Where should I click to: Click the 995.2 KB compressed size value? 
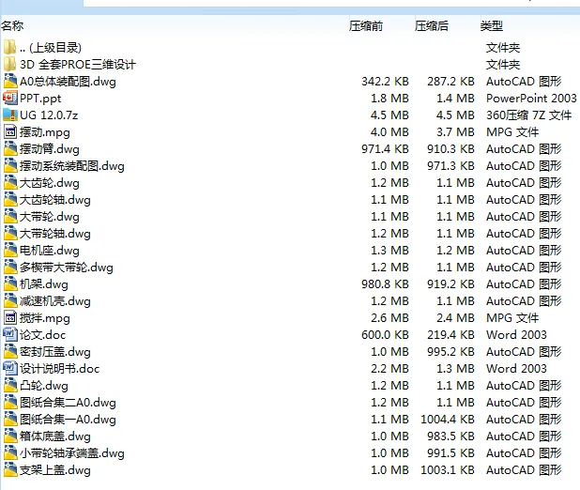(450, 352)
